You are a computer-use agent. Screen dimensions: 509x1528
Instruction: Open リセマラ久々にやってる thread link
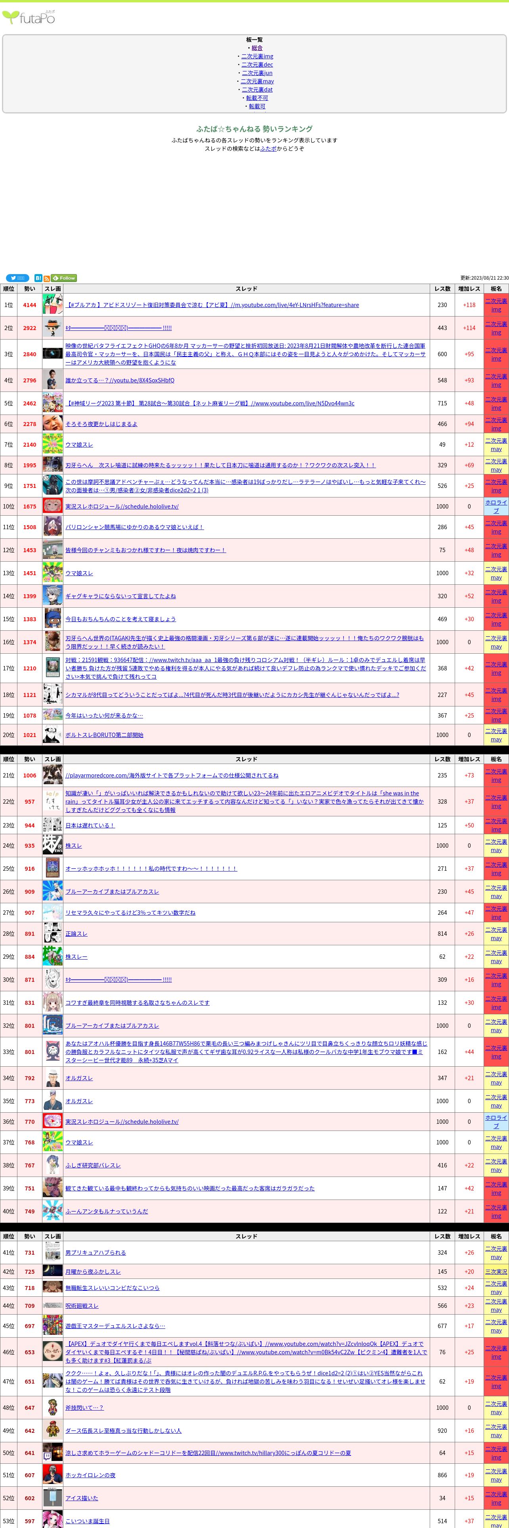[130, 912]
